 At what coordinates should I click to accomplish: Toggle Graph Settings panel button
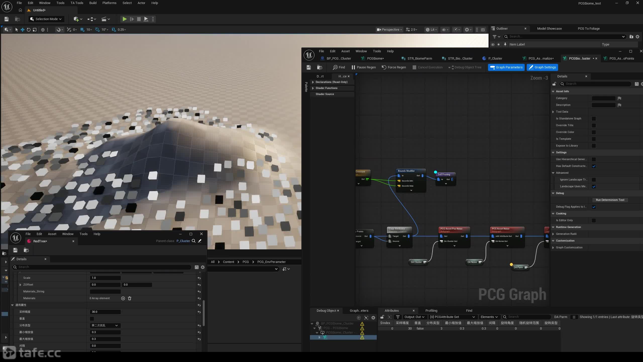[542, 67]
